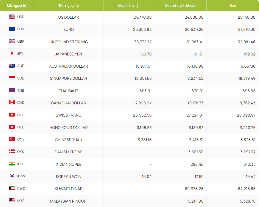Click the 'Mua tiền mặt' column header
This screenshot has height=207, width=259.
129,6
